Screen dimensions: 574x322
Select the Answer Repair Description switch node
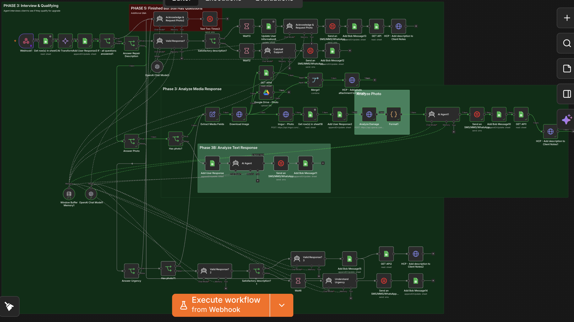pos(132,43)
